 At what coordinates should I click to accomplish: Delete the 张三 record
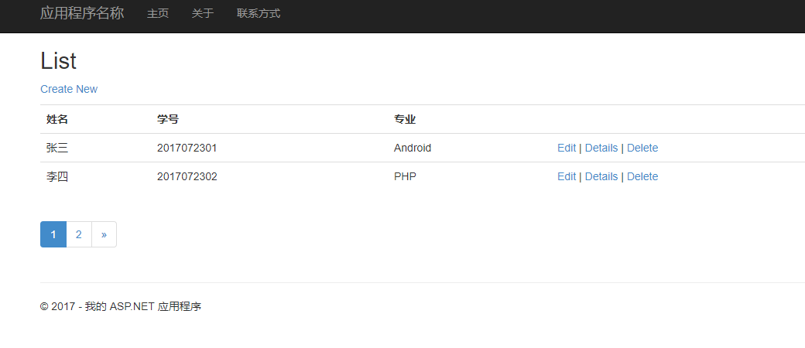642,148
